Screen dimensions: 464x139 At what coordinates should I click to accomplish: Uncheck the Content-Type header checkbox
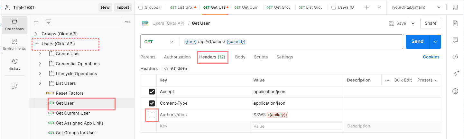[x=152, y=103]
